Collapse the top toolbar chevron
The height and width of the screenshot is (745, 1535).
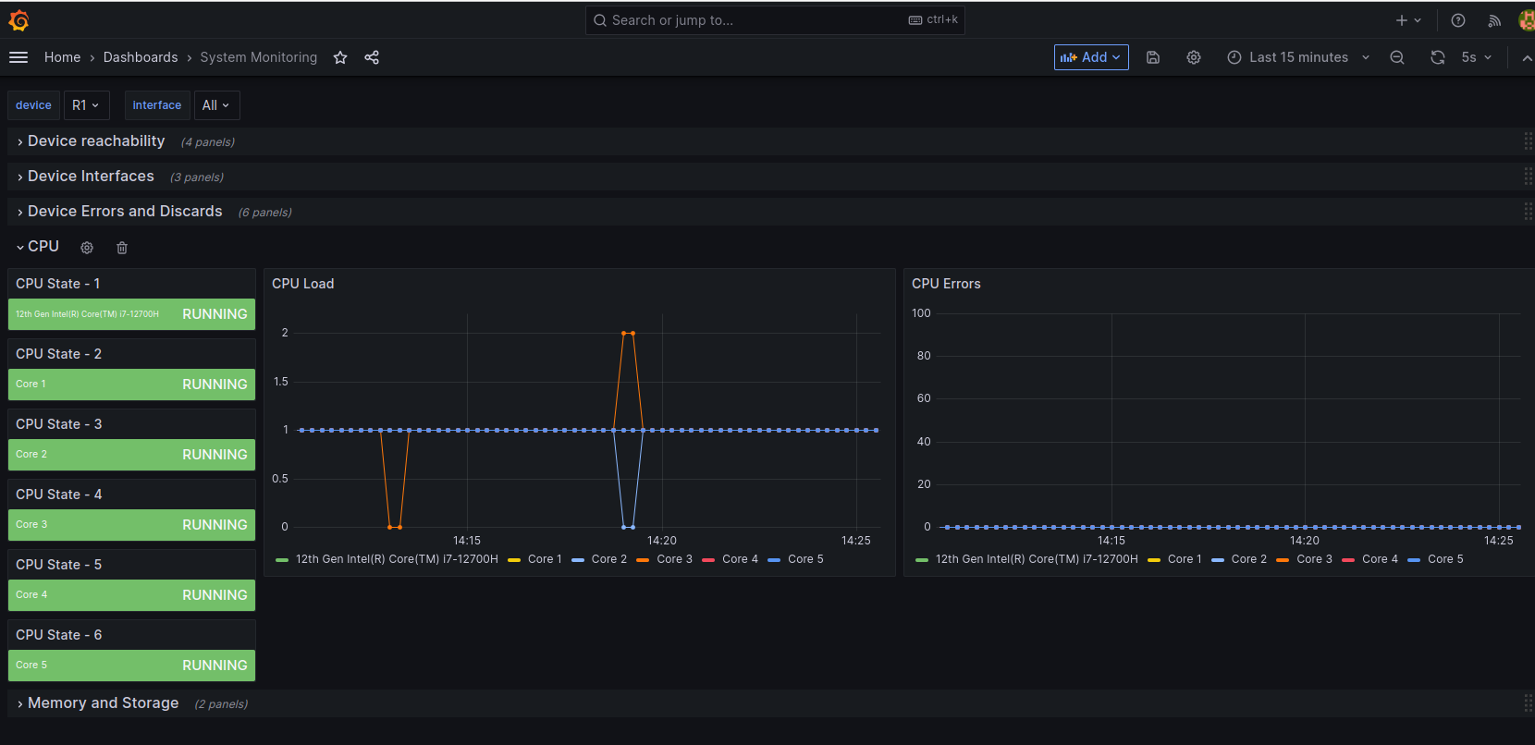point(1528,57)
